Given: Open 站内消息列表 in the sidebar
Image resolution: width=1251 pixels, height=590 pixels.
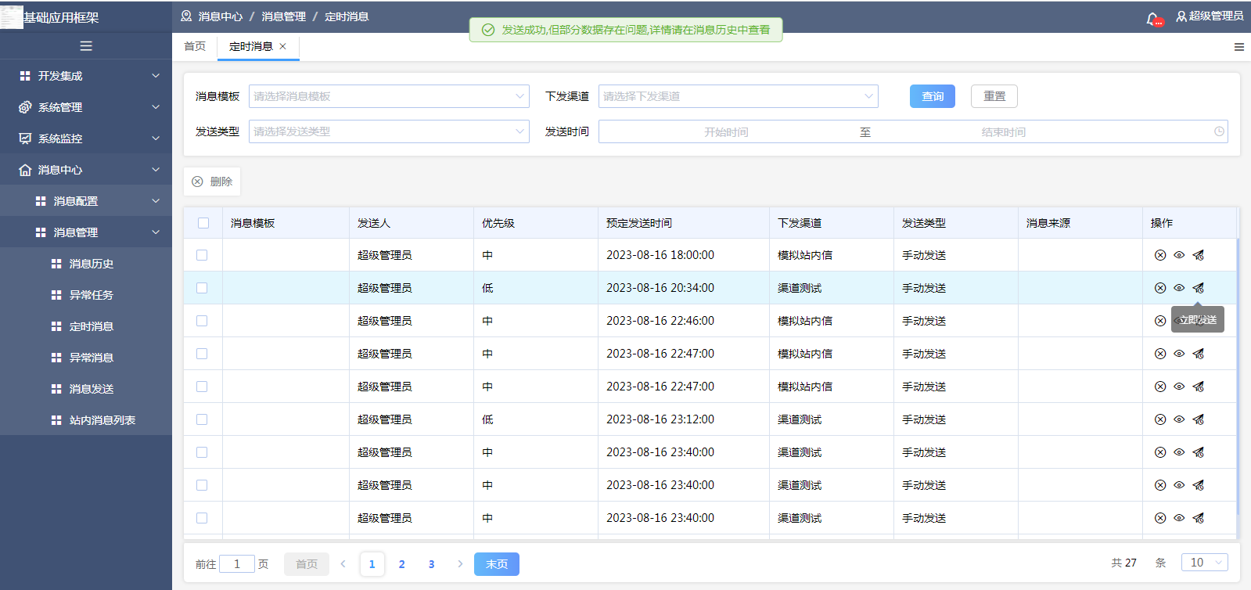Looking at the screenshot, I should (86, 420).
